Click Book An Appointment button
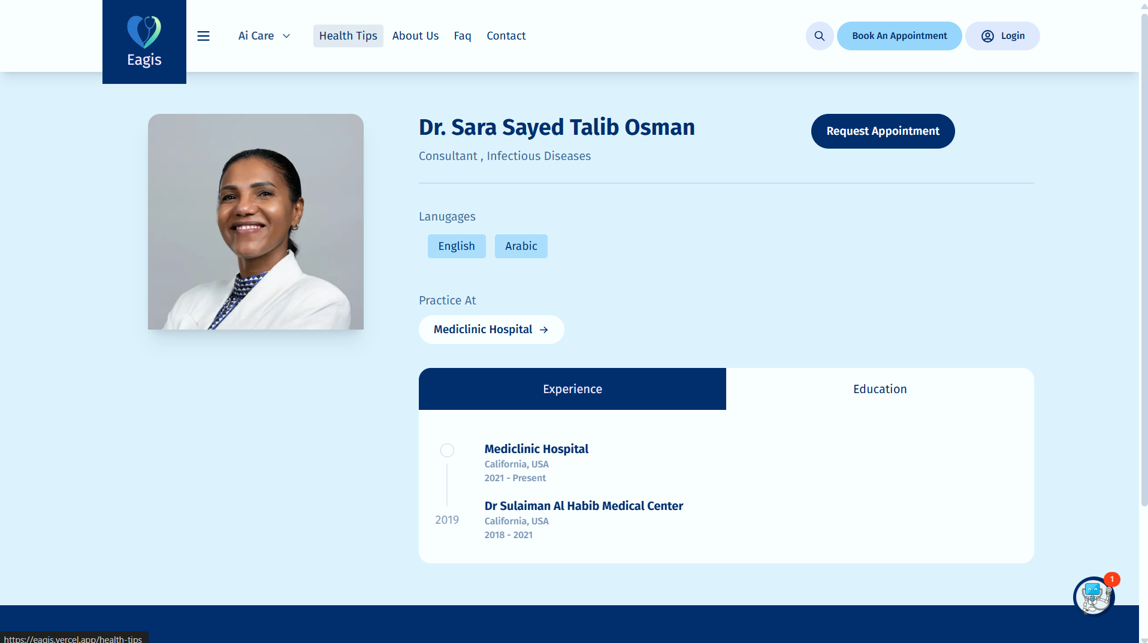Image resolution: width=1148 pixels, height=643 pixels. (899, 36)
